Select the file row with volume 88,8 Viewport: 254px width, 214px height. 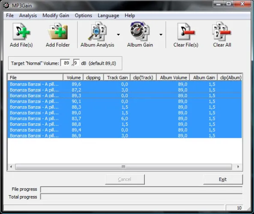125,124
